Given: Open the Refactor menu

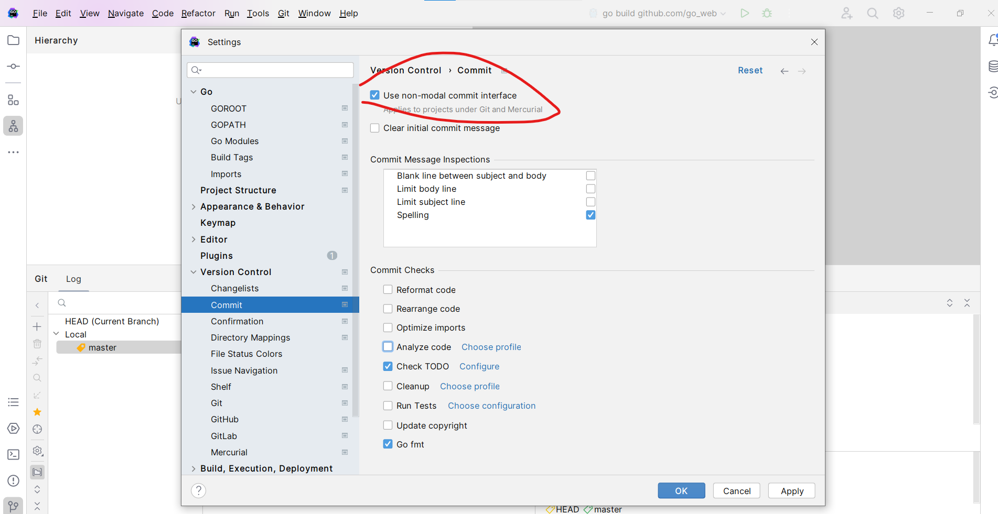Looking at the screenshot, I should coord(198,13).
